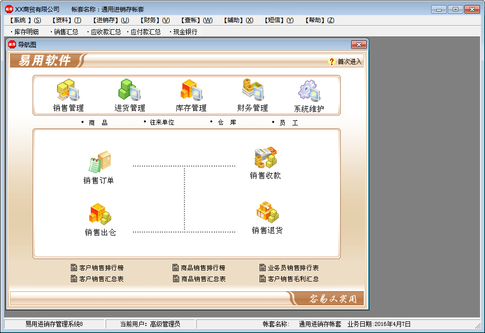Open the 财务管理 module icon
The width and height of the screenshot is (485, 333).
coord(253,91)
